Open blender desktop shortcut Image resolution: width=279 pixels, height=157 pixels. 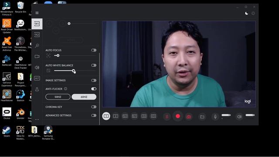[20, 114]
